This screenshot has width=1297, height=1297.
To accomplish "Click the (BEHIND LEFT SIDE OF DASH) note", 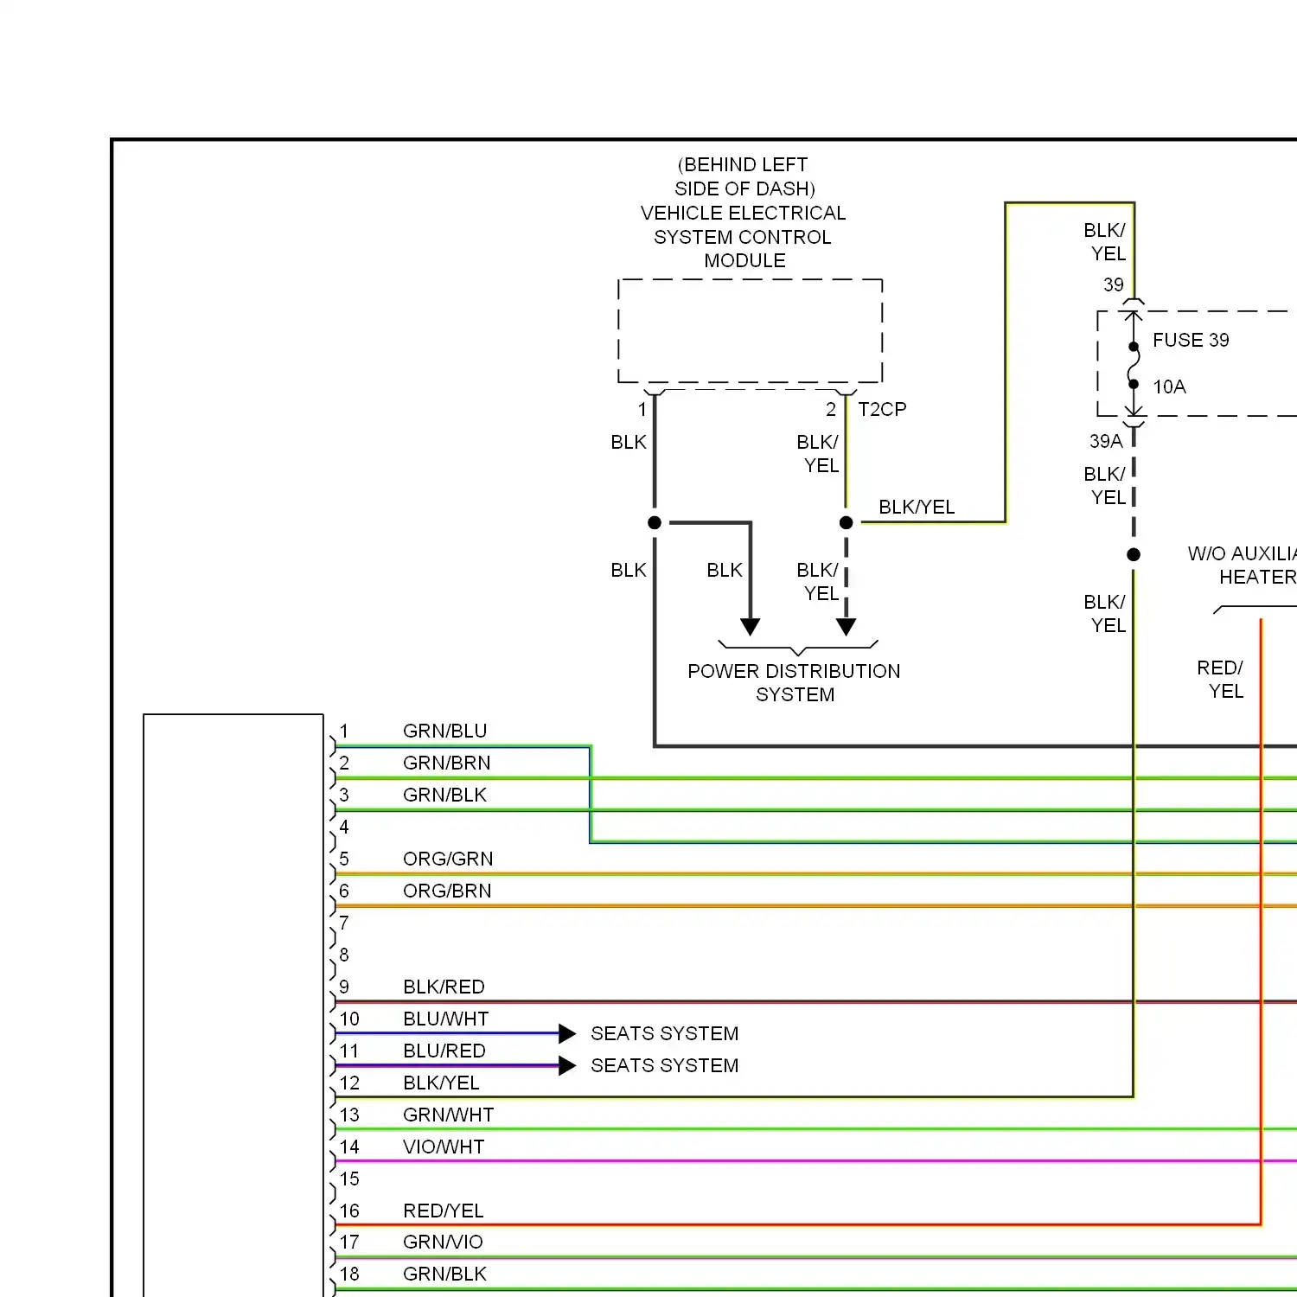I will [744, 176].
